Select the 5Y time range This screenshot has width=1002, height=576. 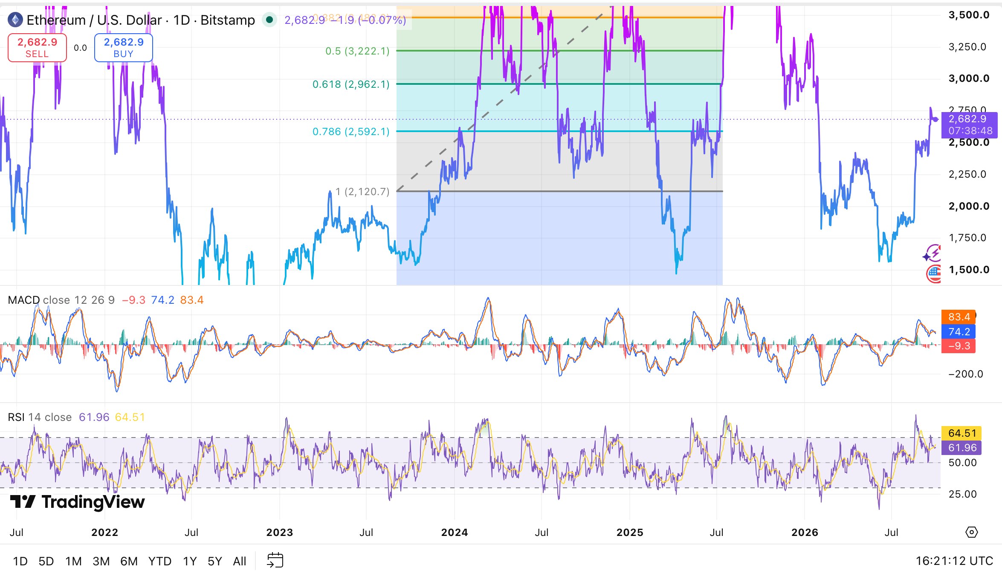tap(215, 561)
